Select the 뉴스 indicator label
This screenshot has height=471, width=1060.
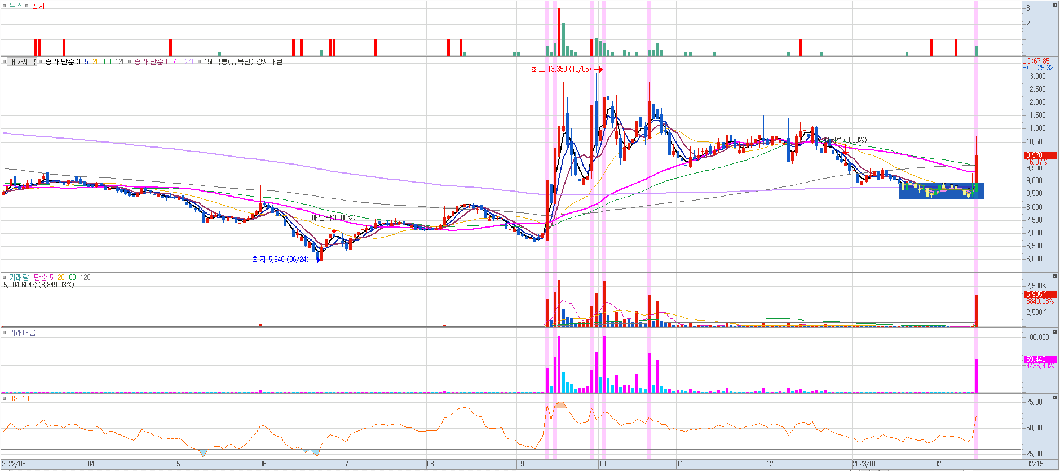(x=15, y=6)
